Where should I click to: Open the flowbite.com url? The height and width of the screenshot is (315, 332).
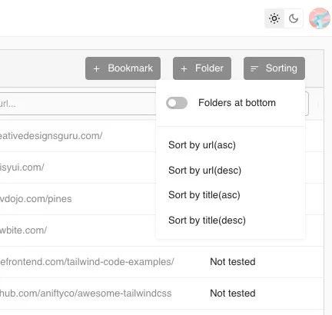point(23,230)
